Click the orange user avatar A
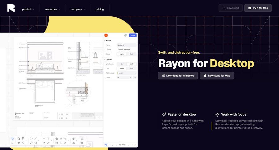 click(x=106, y=35)
